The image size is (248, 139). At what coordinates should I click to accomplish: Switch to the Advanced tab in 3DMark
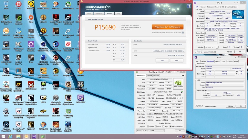click(99, 14)
